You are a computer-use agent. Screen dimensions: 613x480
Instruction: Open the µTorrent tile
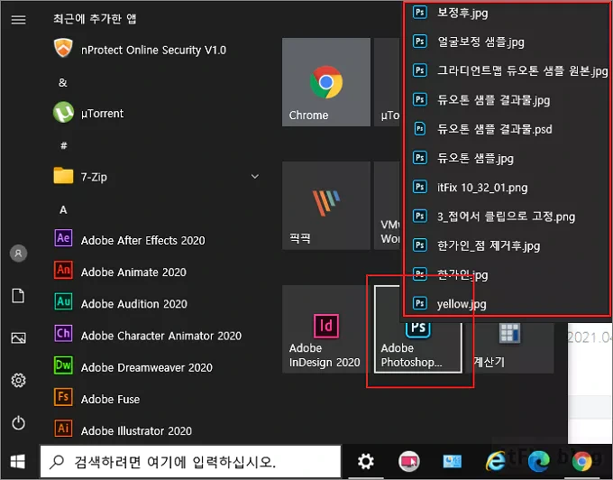(389, 82)
